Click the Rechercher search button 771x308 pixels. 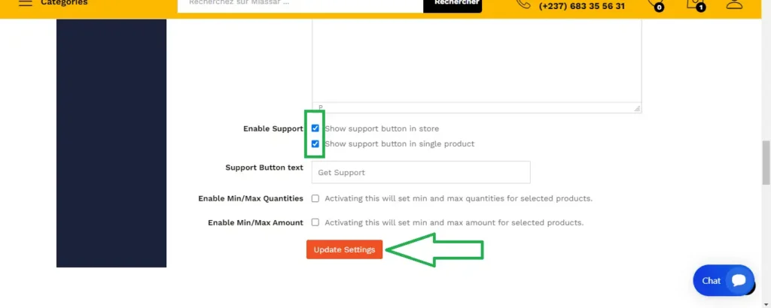452,4
